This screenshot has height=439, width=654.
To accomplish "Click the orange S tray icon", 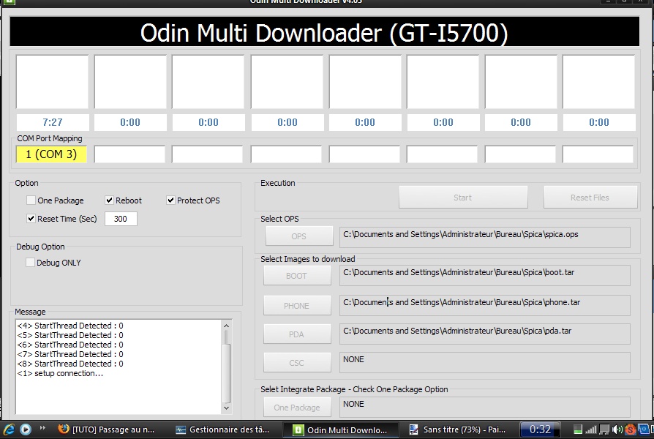I will point(631,429).
